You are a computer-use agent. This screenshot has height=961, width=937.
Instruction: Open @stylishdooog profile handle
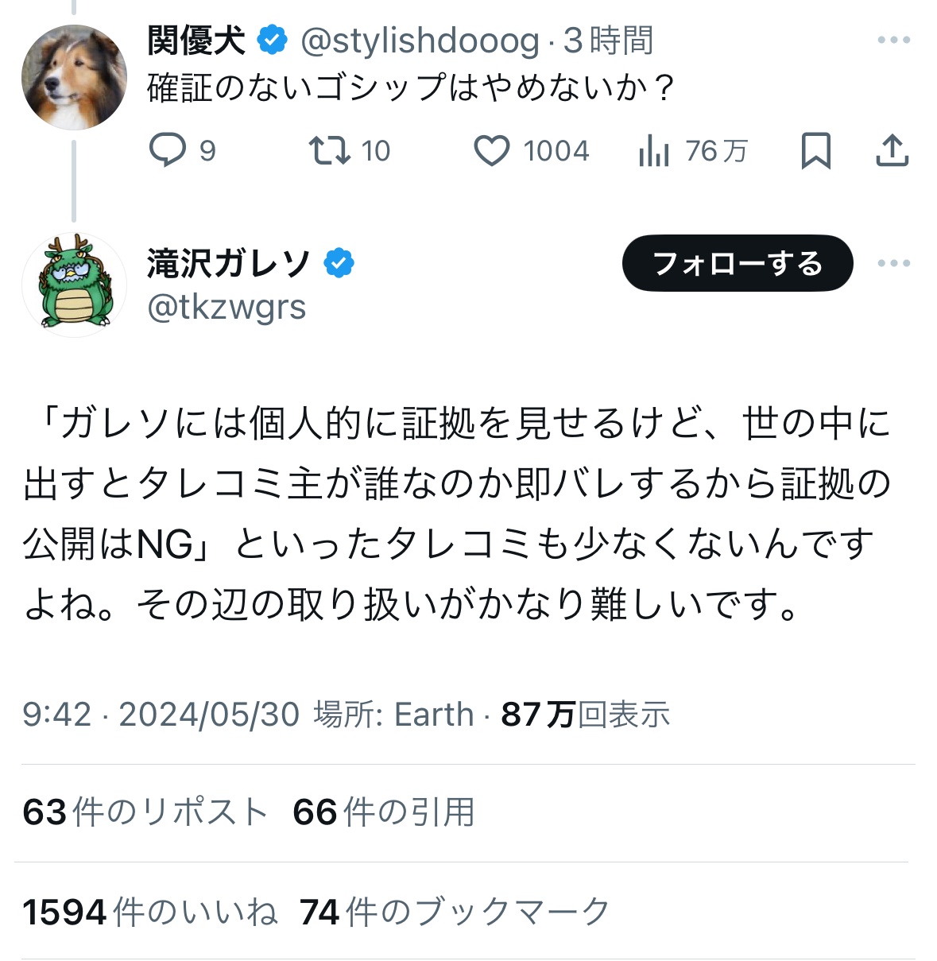pos(420,41)
